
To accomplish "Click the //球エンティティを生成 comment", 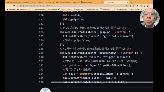I will coord(77,70).
